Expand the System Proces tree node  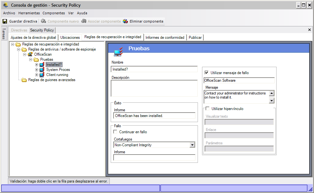(x=37, y=70)
